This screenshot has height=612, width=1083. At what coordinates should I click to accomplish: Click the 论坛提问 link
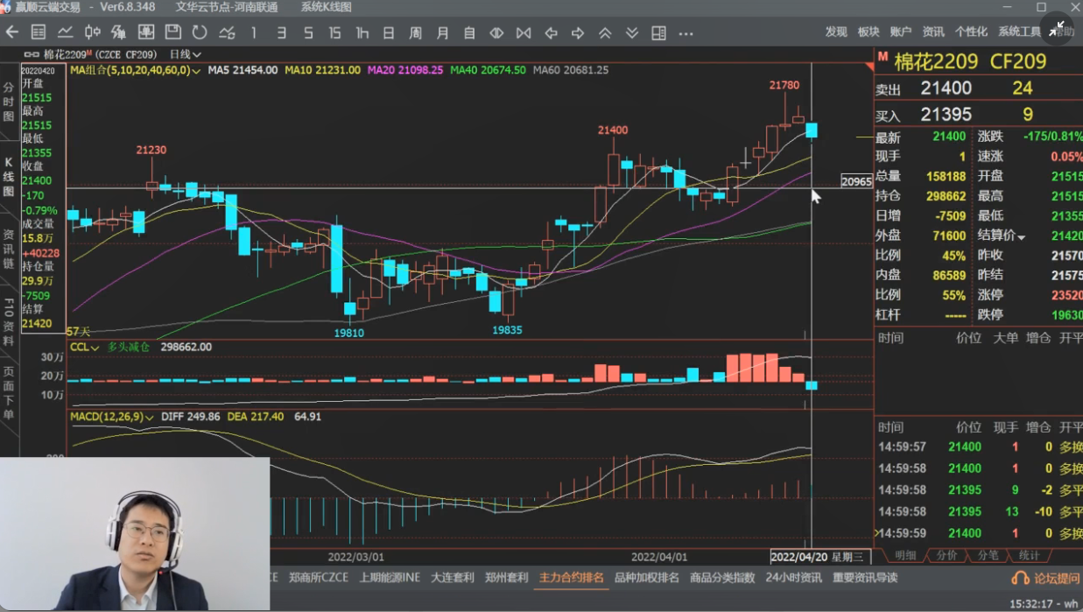(1045, 578)
